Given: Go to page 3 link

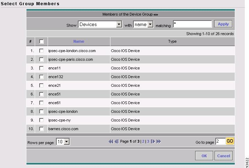Looking at the screenshot, I should 148,141.
